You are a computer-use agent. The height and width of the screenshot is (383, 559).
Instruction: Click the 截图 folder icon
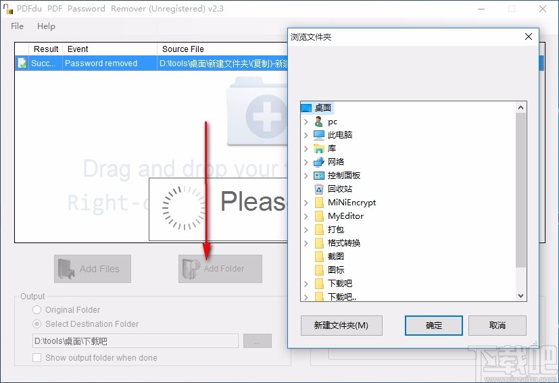pos(319,256)
